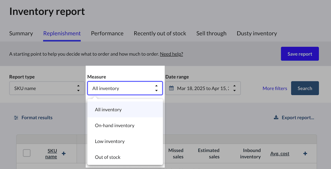Sort by the Avg. cost column header
331x169 pixels.
coord(280,154)
